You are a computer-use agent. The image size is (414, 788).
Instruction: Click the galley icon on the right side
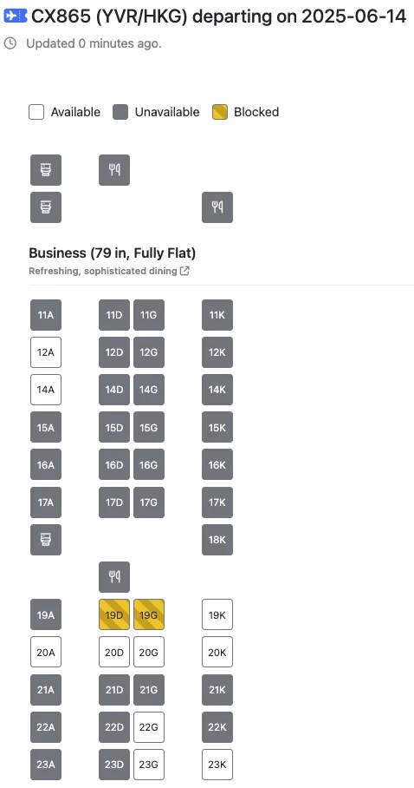(217, 207)
